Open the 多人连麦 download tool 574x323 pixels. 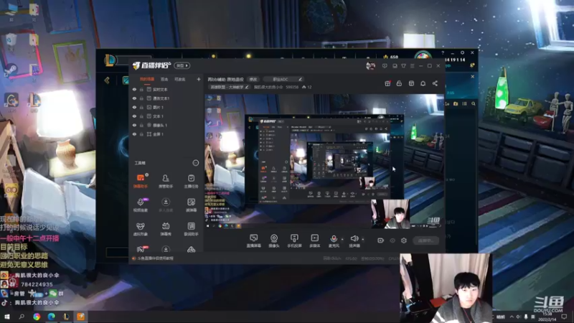[166, 205]
